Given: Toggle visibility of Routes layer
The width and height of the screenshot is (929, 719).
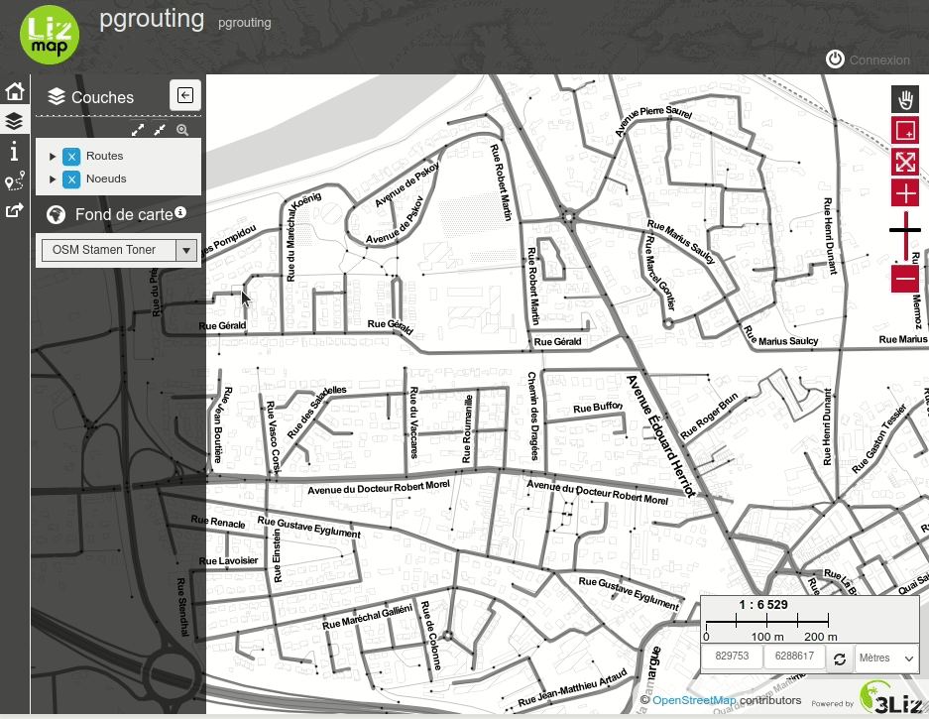Looking at the screenshot, I should 71,157.
